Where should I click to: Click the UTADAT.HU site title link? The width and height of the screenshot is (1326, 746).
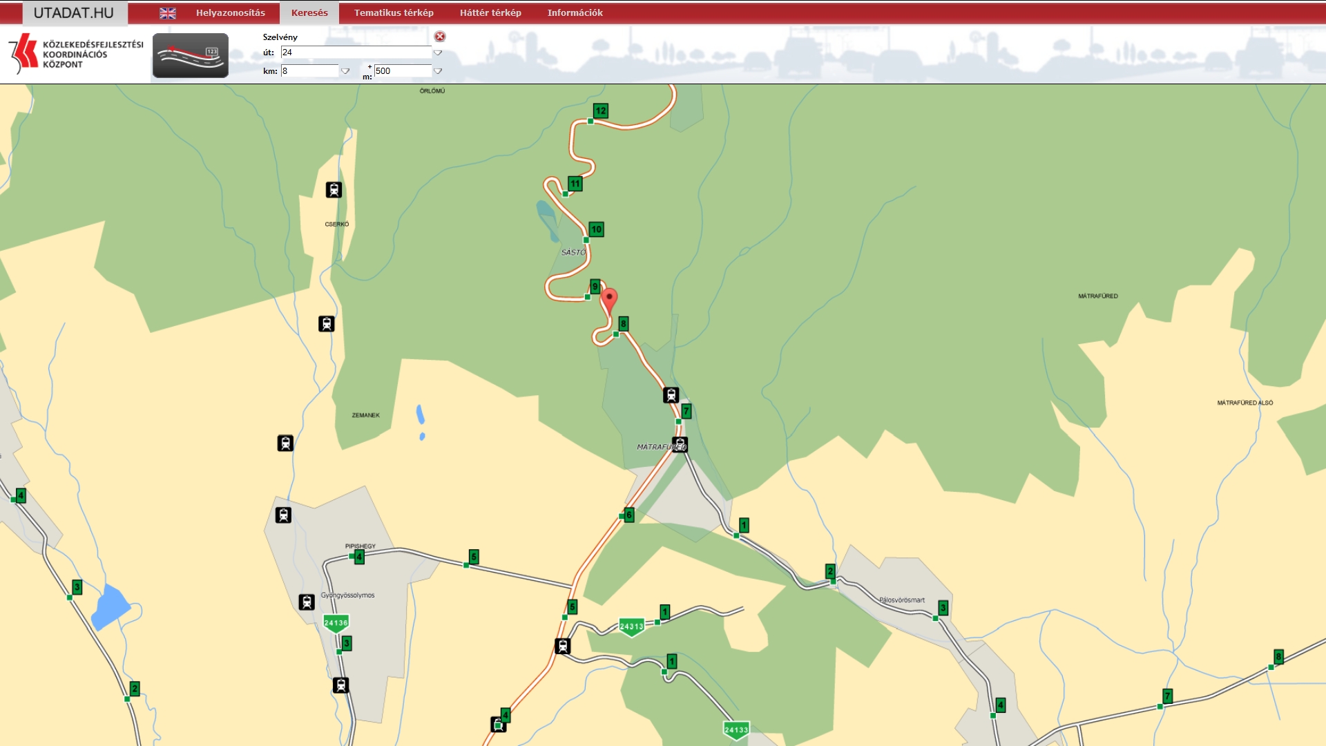[x=74, y=13]
